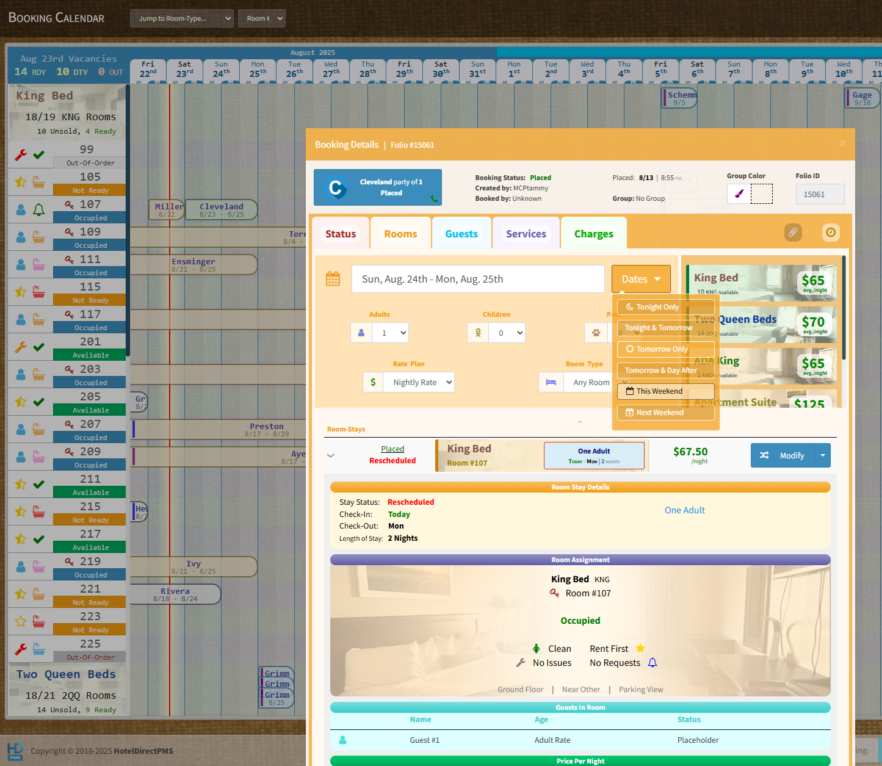882x766 pixels.
Task: Click the bell notification icon for room 107
Action: click(39, 209)
